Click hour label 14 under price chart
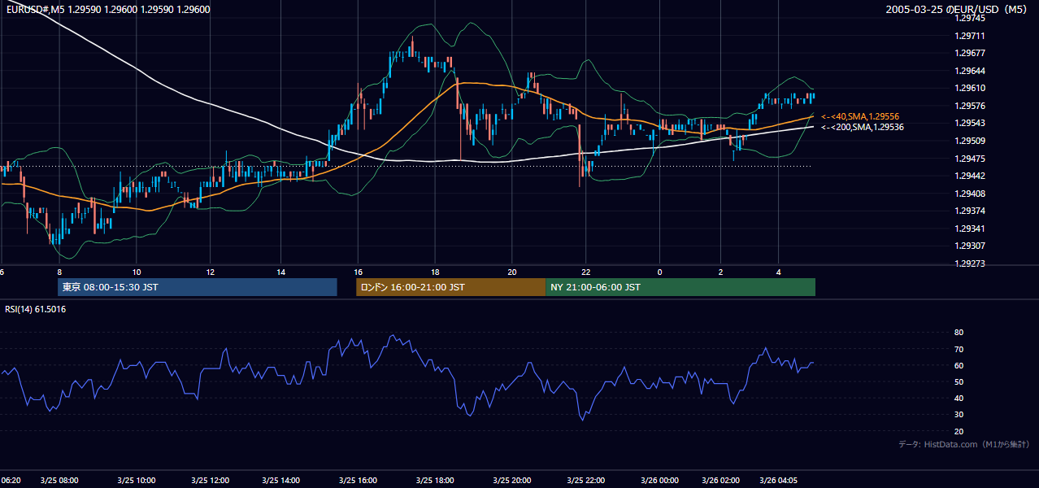The image size is (1039, 488). (x=281, y=272)
